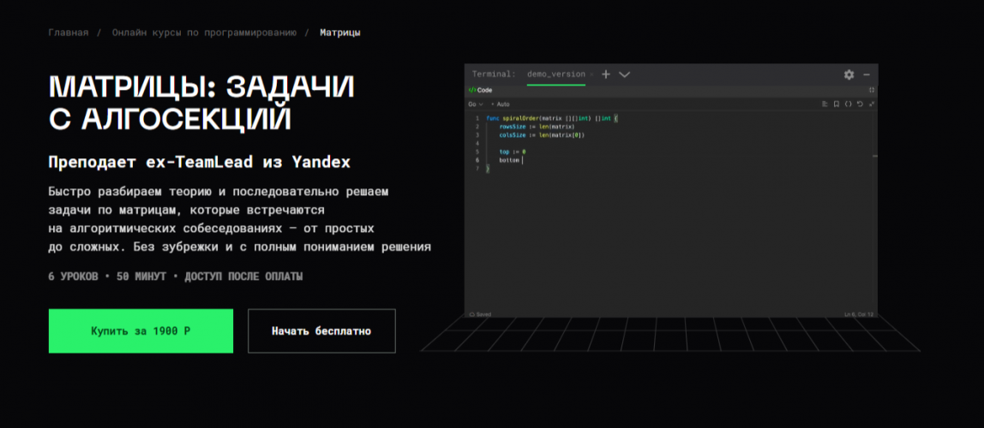
Task: Toggle the Auto mode option
Action: point(501,104)
